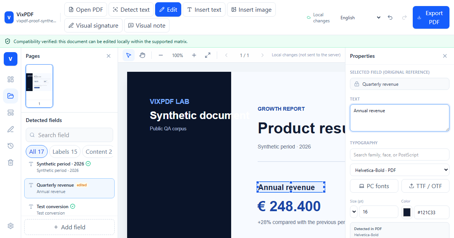Viewport: 454px width, 238px height.
Task: Click the Add field button
Action: click(69, 227)
